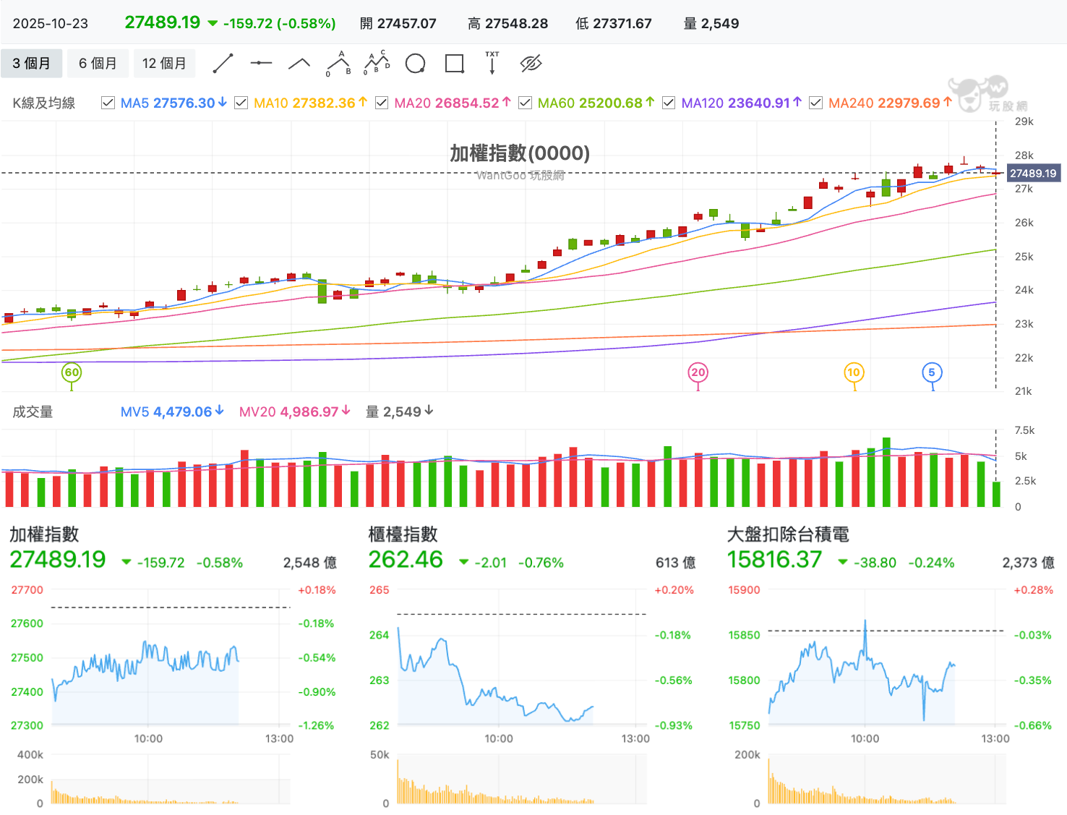Select the horizontal line drawing tool
The width and height of the screenshot is (1067, 815).
(x=261, y=64)
